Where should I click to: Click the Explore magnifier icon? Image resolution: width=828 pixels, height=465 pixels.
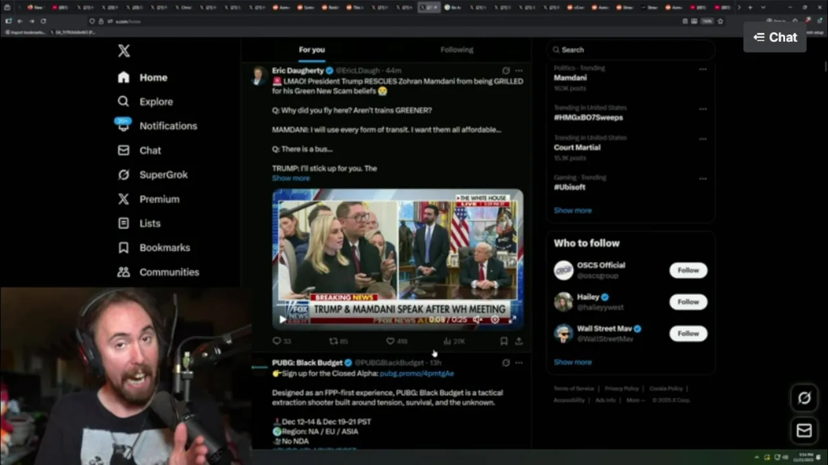[124, 101]
